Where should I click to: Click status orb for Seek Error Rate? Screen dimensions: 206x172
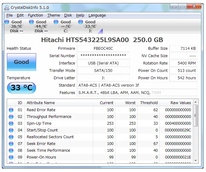(x=11, y=144)
